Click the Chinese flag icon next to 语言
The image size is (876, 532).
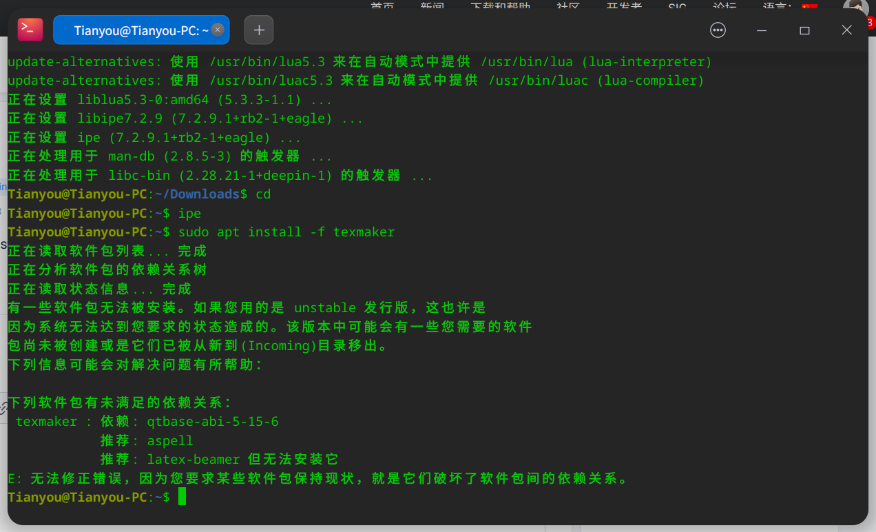pyautogui.click(x=809, y=7)
